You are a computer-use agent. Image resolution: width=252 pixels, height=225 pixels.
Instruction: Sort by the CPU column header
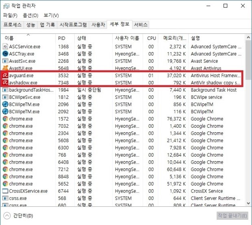click(150, 38)
